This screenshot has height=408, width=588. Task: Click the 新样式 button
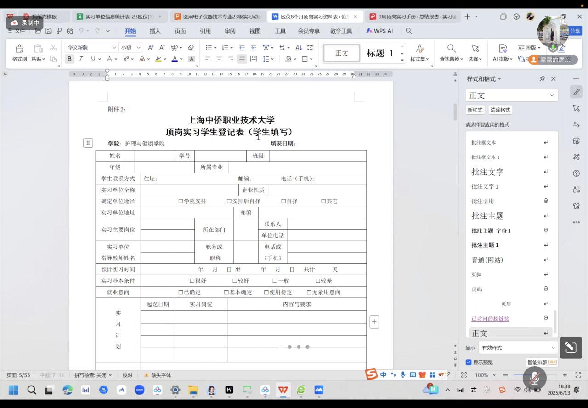475,110
